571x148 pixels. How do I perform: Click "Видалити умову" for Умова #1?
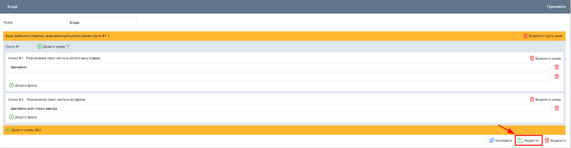pos(545,58)
